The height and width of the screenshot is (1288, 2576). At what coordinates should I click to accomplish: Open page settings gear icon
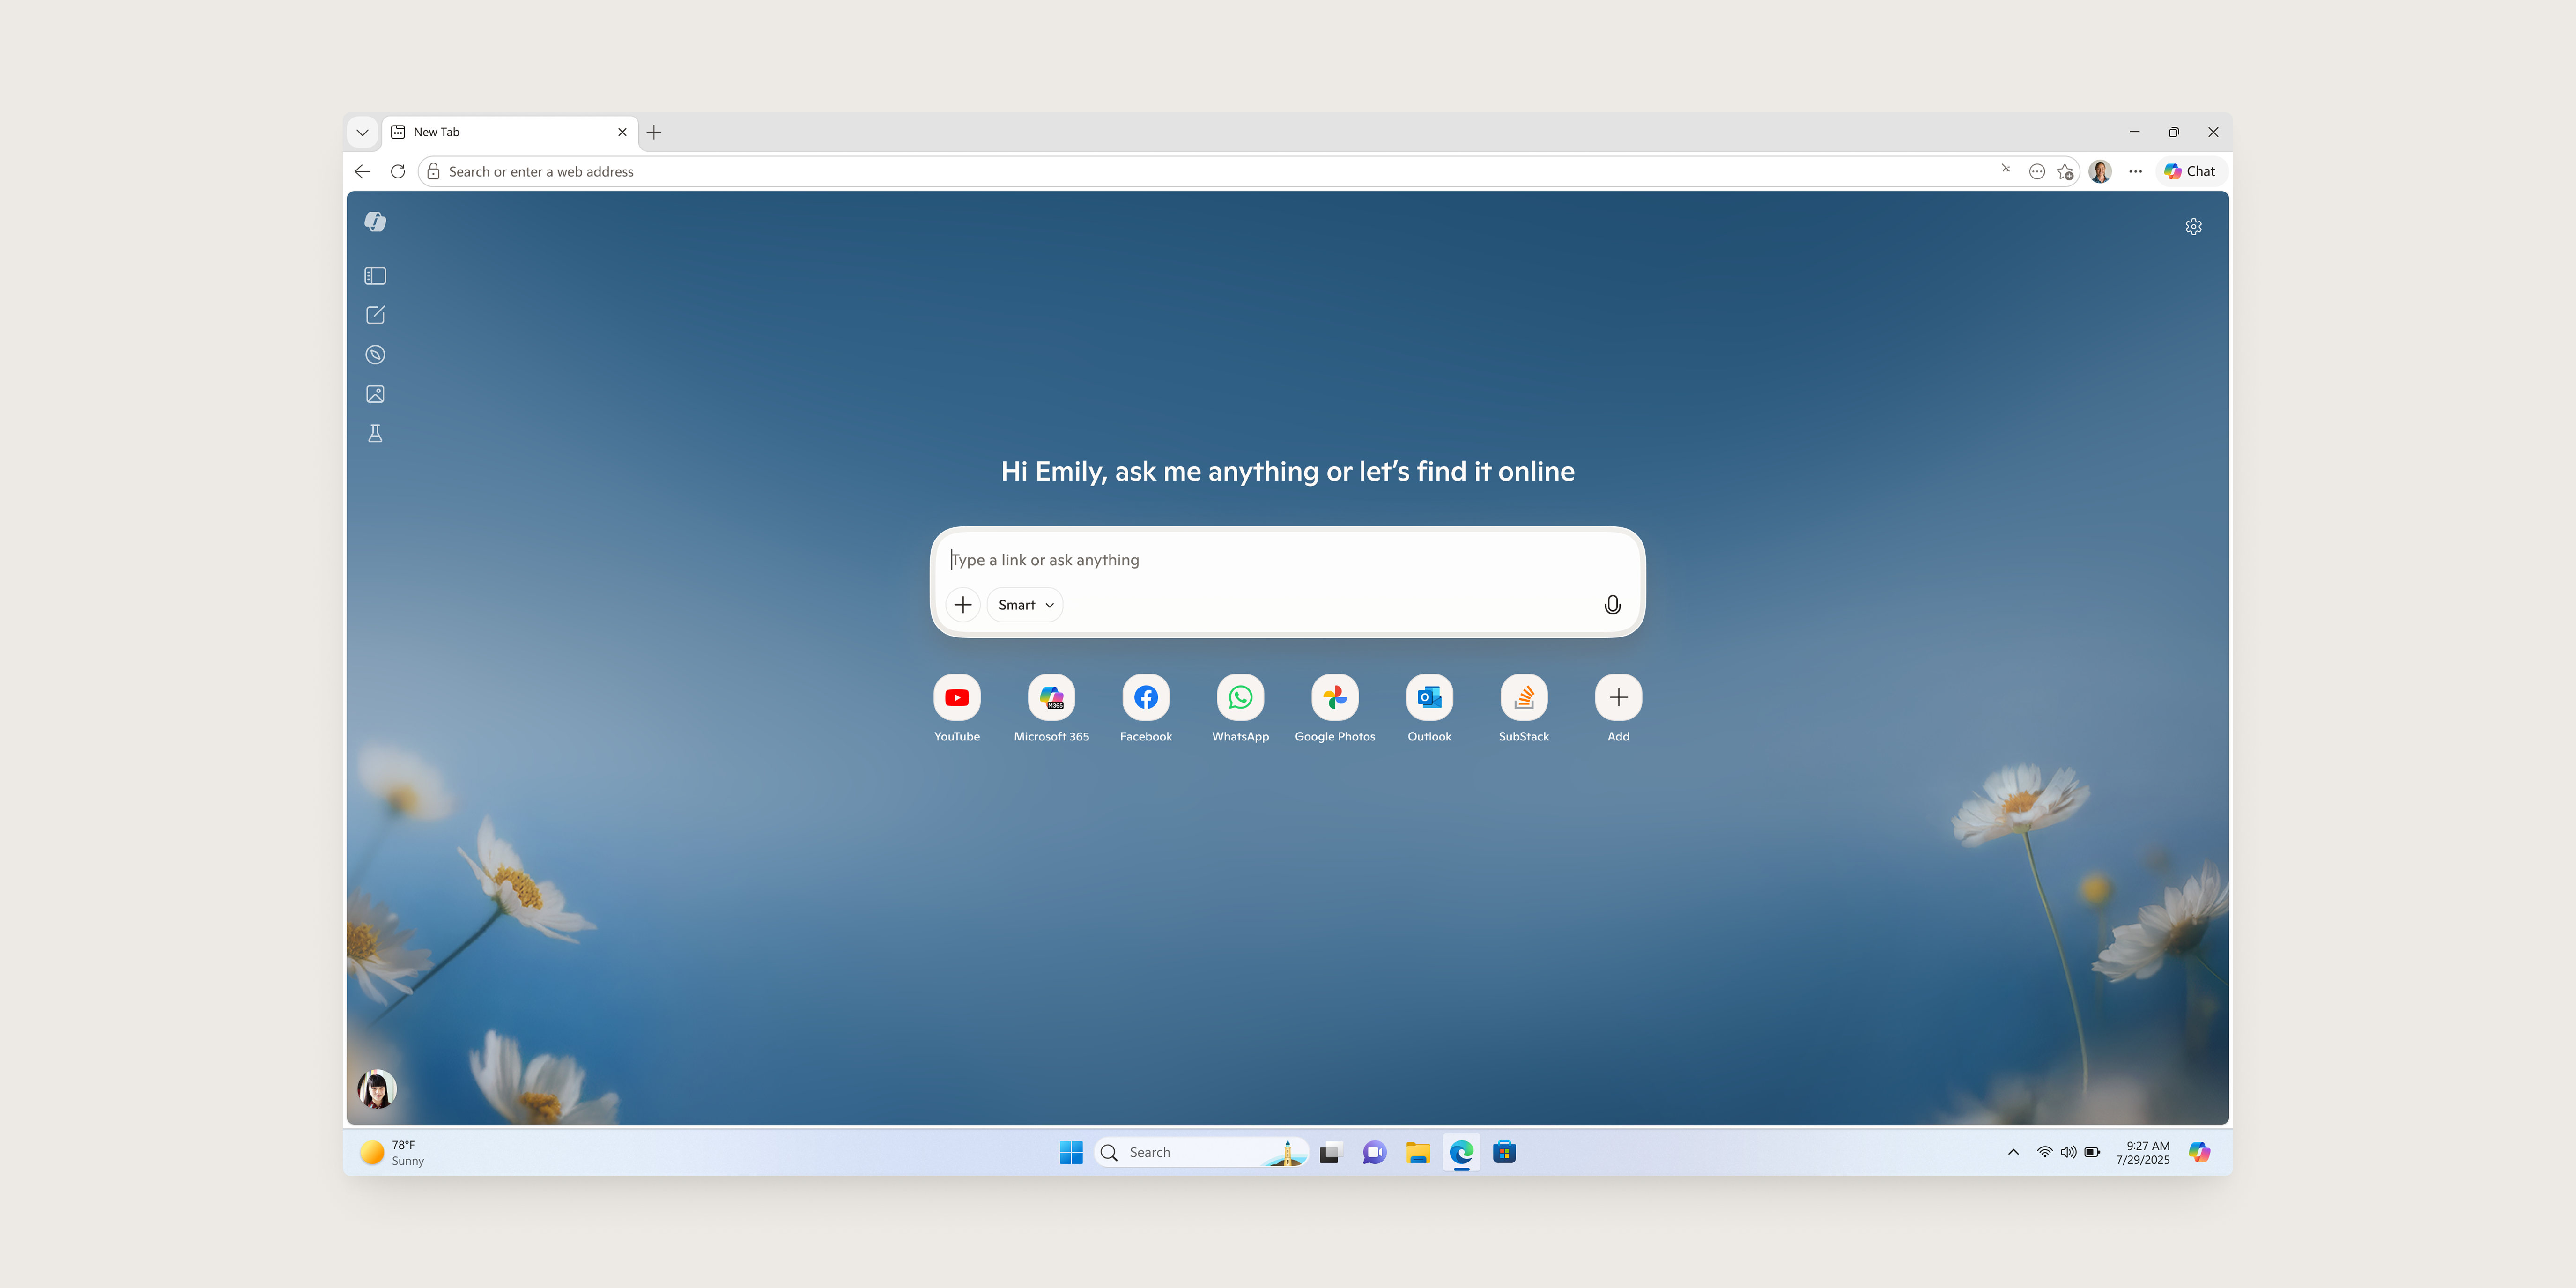pyautogui.click(x=2193, y=227)
